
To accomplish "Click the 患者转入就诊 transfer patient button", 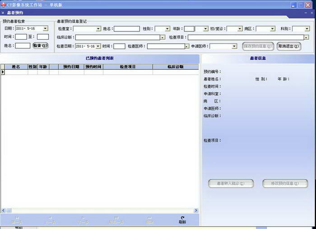I will point(231,184).
